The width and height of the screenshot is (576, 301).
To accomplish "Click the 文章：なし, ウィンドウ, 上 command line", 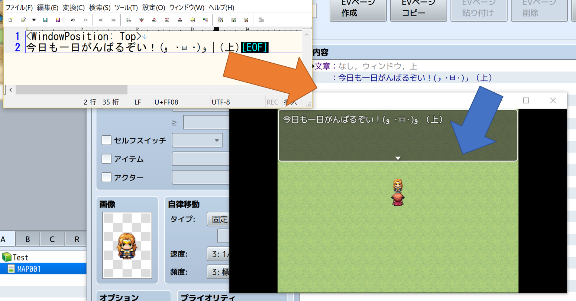I will pyautogui.click(x=366, y=66).
